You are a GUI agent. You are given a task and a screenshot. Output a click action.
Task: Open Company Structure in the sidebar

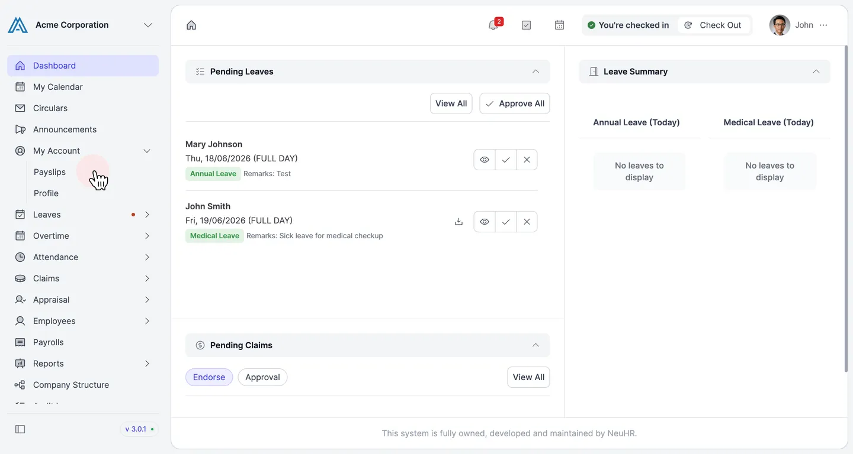pos(83,385)
